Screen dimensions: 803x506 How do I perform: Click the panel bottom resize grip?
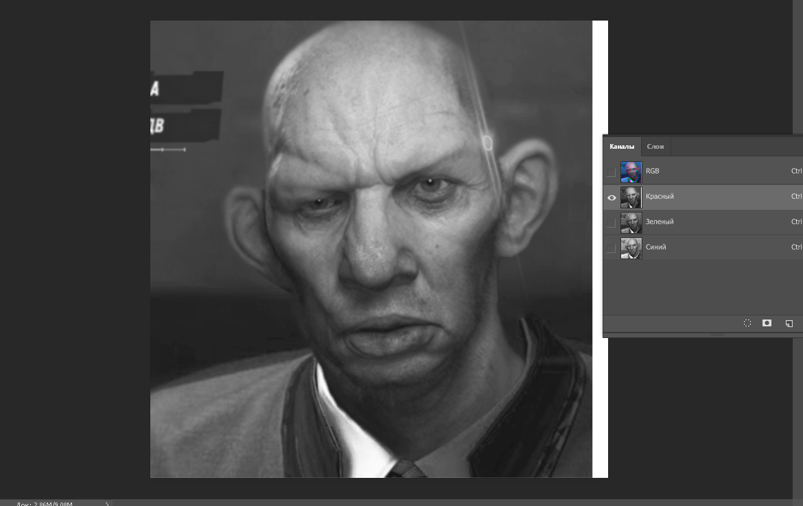pyautogui.click(x=717, y=335)
